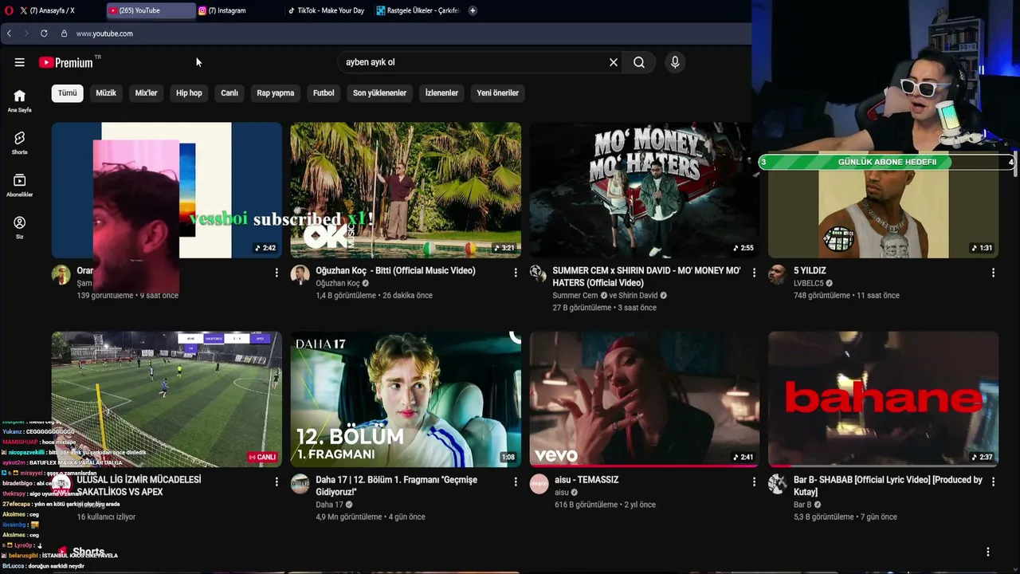Play the vevo TEMASSIZ thumbnail
Image resolution: width=1020 pixels, height=574 pixels.
[645, 399]
